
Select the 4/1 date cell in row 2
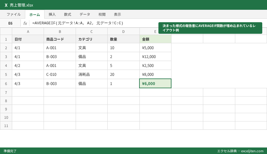point(28,48)
